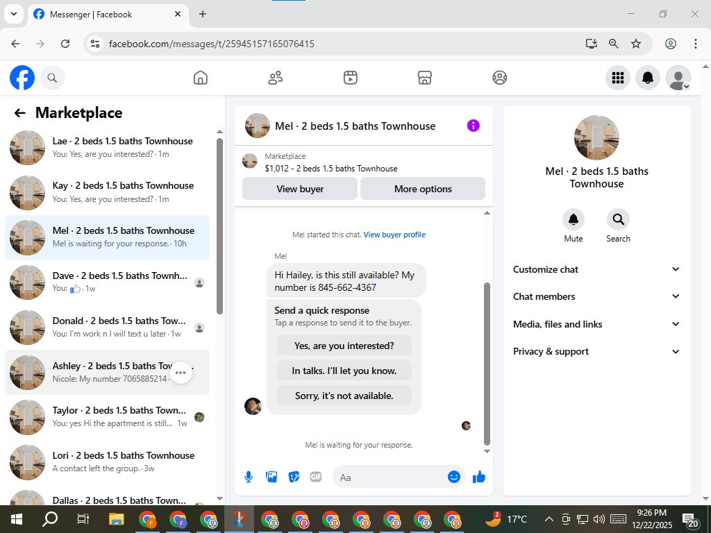
Task: Open the tab search dropdown arrow
Action: (x=14, y=14)
